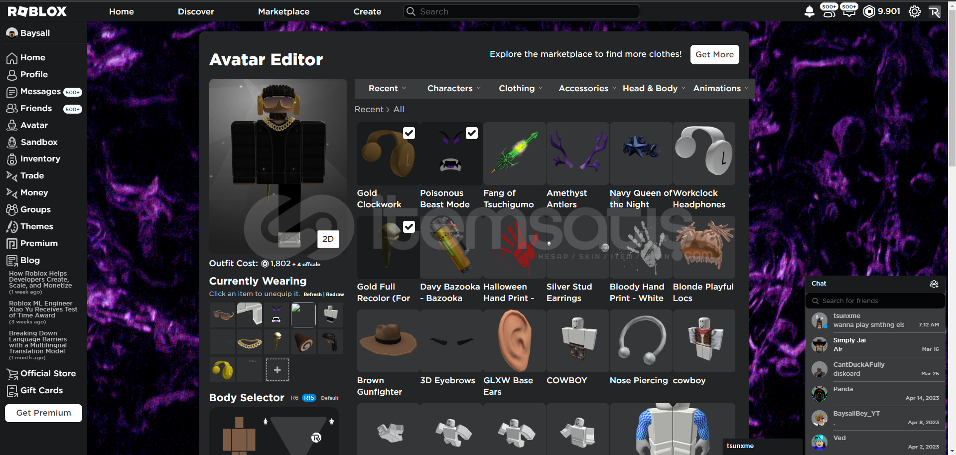Expand the Characters dropdown tab
The image size is (956, 455).
454,88
